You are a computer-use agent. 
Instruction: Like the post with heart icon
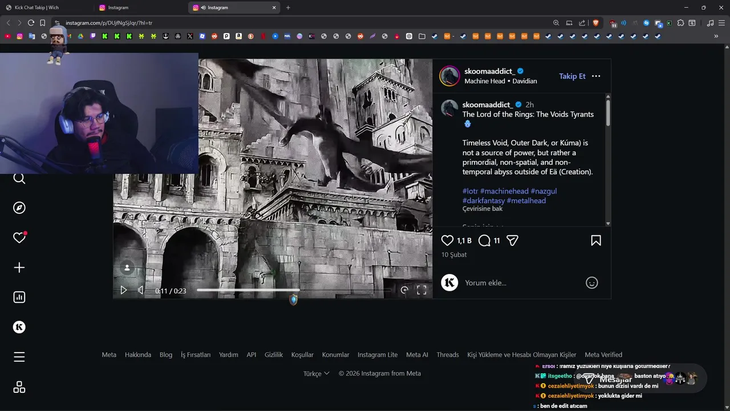click(448, 241)
